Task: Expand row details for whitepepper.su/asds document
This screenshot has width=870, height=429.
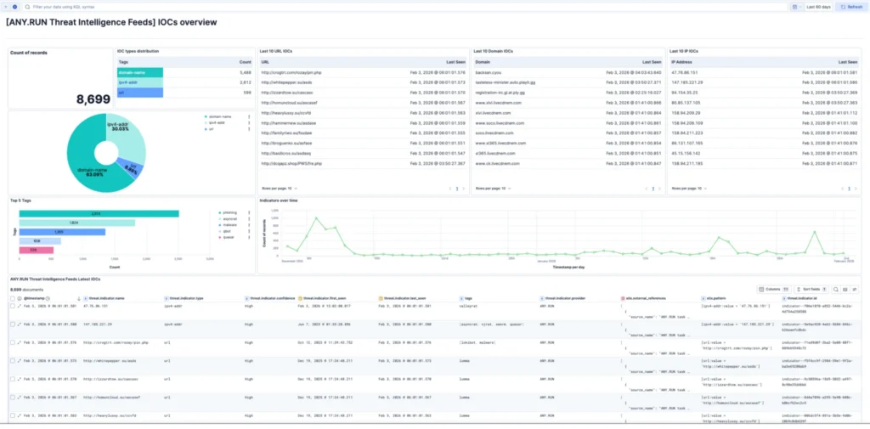Action: [19, 361]
